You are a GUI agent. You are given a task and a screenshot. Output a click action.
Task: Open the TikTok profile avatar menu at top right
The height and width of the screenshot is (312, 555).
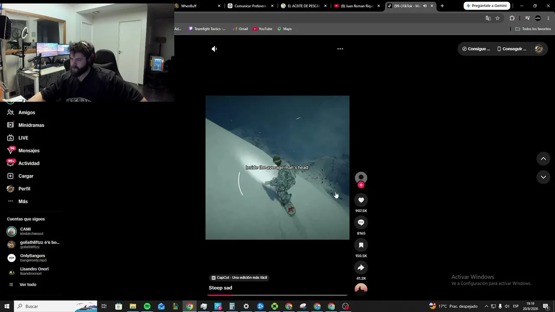pyautogui.click(x=539, y=49)
